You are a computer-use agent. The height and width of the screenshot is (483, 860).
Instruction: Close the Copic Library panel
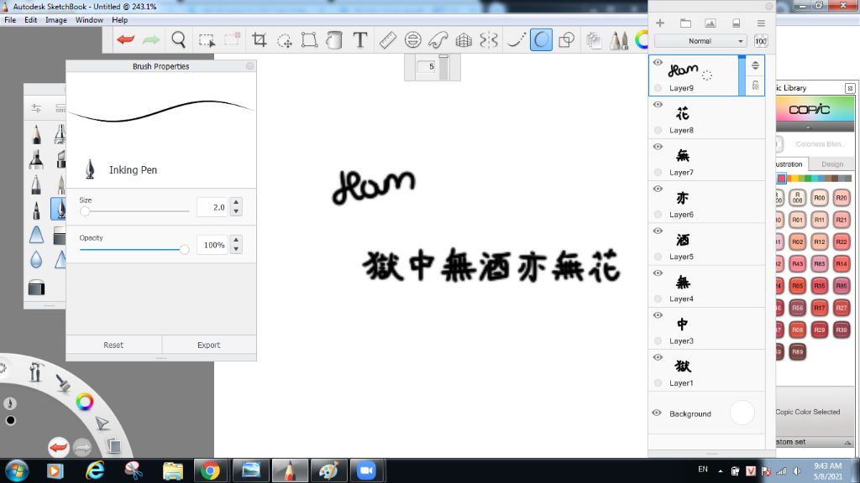(x=850, y=87)
